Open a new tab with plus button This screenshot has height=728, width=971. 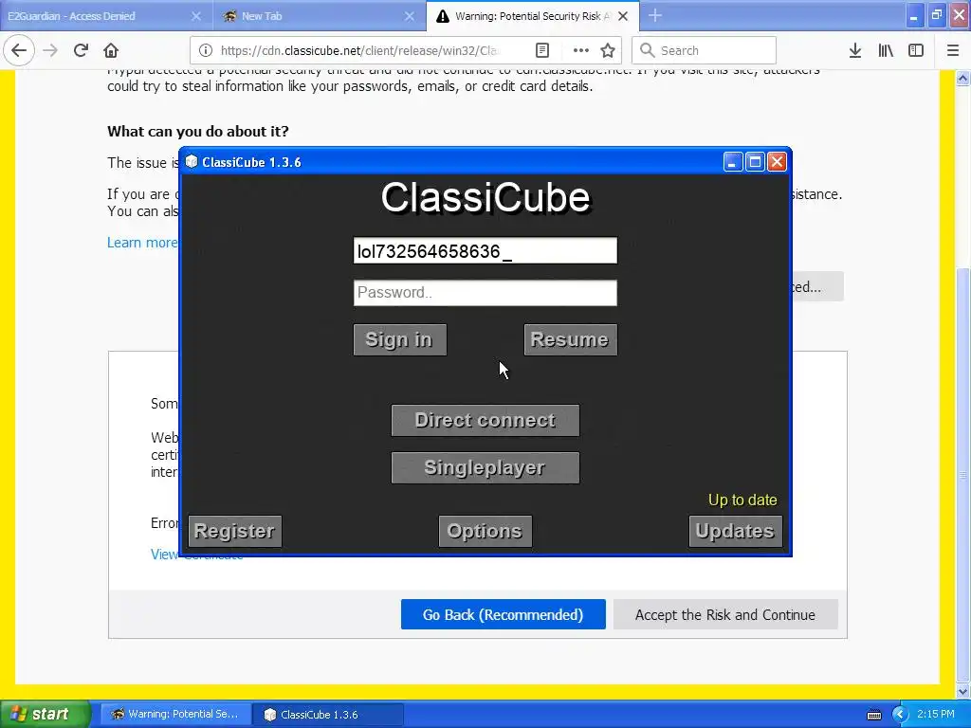point(655,16)
